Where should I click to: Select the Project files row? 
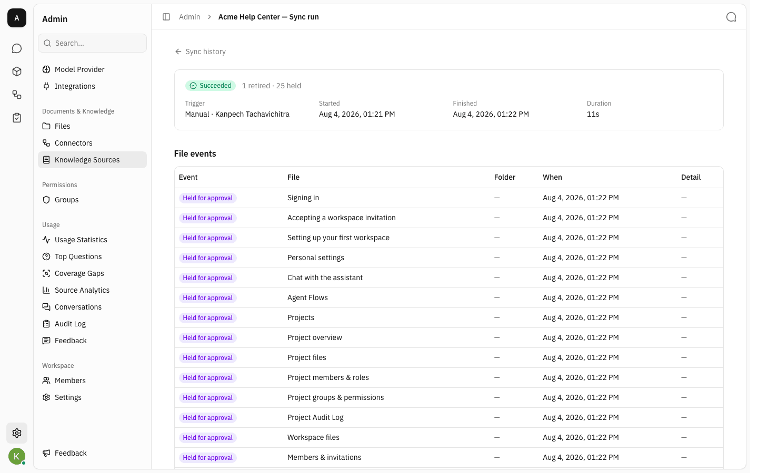click(448, 357)
